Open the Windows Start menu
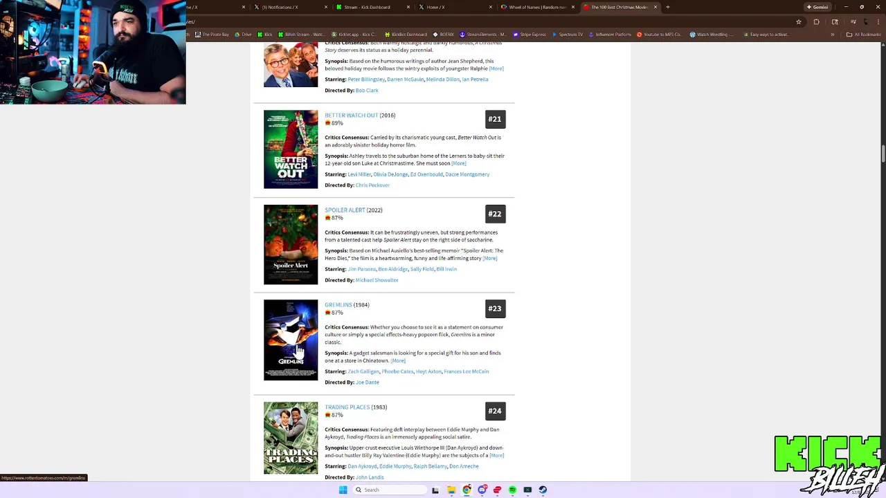 343,490
